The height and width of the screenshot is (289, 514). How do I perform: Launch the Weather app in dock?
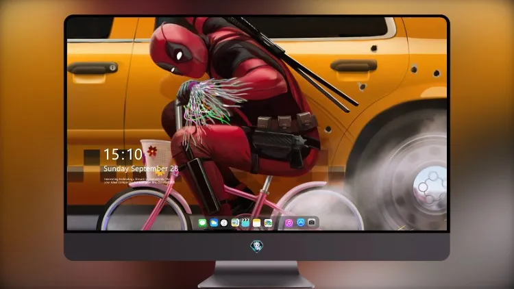coord(214,223)
